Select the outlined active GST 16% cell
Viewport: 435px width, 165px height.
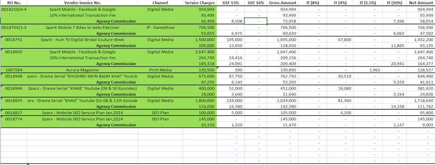[255, 21]
